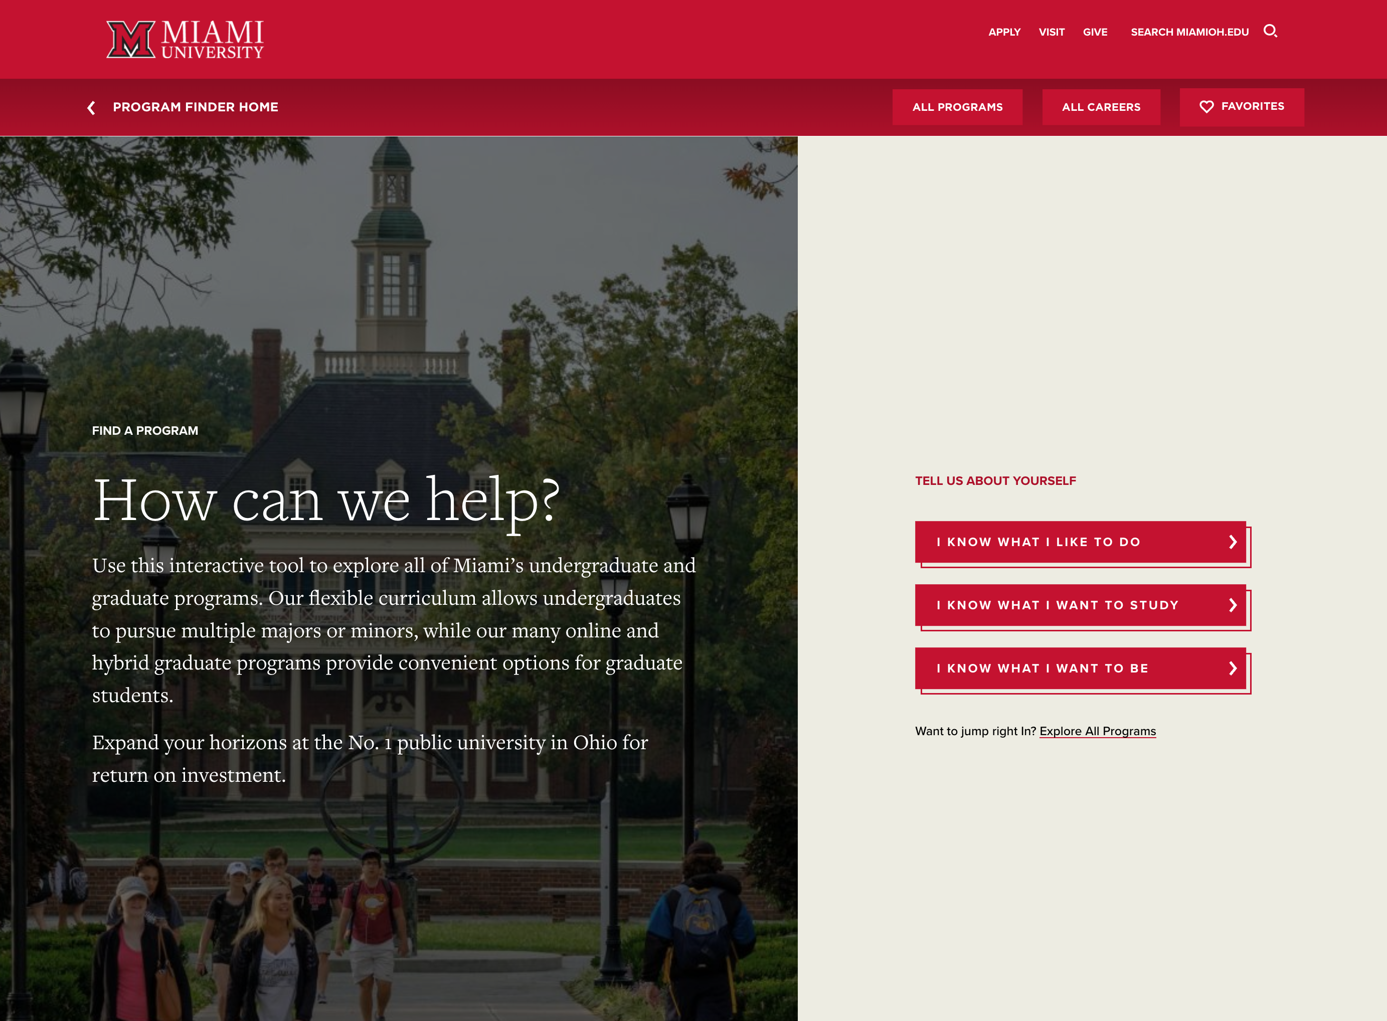Click the search magnifier icon
This screenshot has height=1021, width=1387.
coord(1270,31)
